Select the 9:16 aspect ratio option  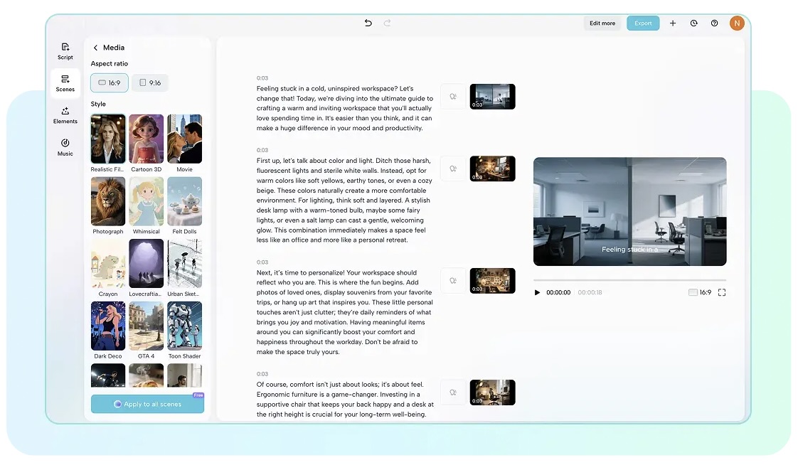tap(150, 83)
